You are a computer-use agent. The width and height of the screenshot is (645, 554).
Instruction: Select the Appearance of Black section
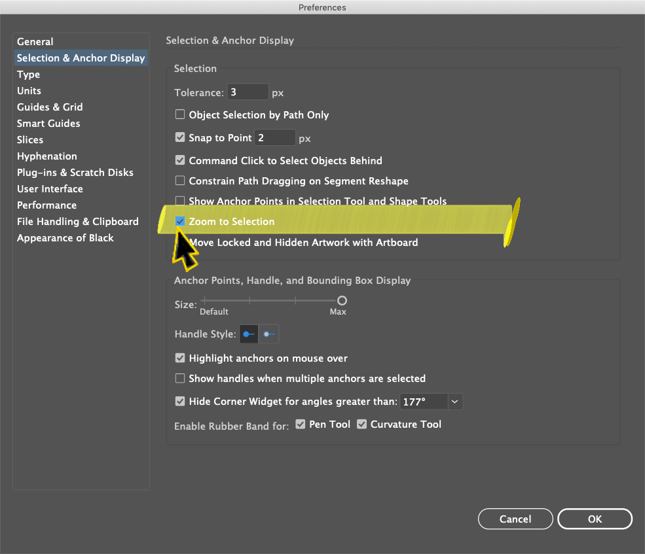coord(65,237)
